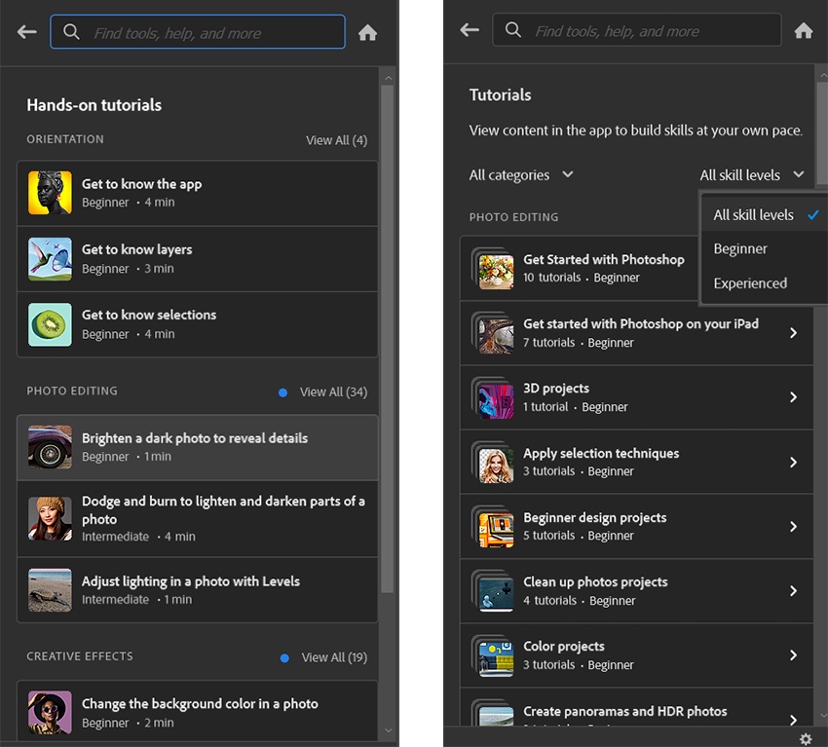Expand the 'Beginner design projects' chevron
This screenshot has height=747, width=828.
tap(793, 526)
